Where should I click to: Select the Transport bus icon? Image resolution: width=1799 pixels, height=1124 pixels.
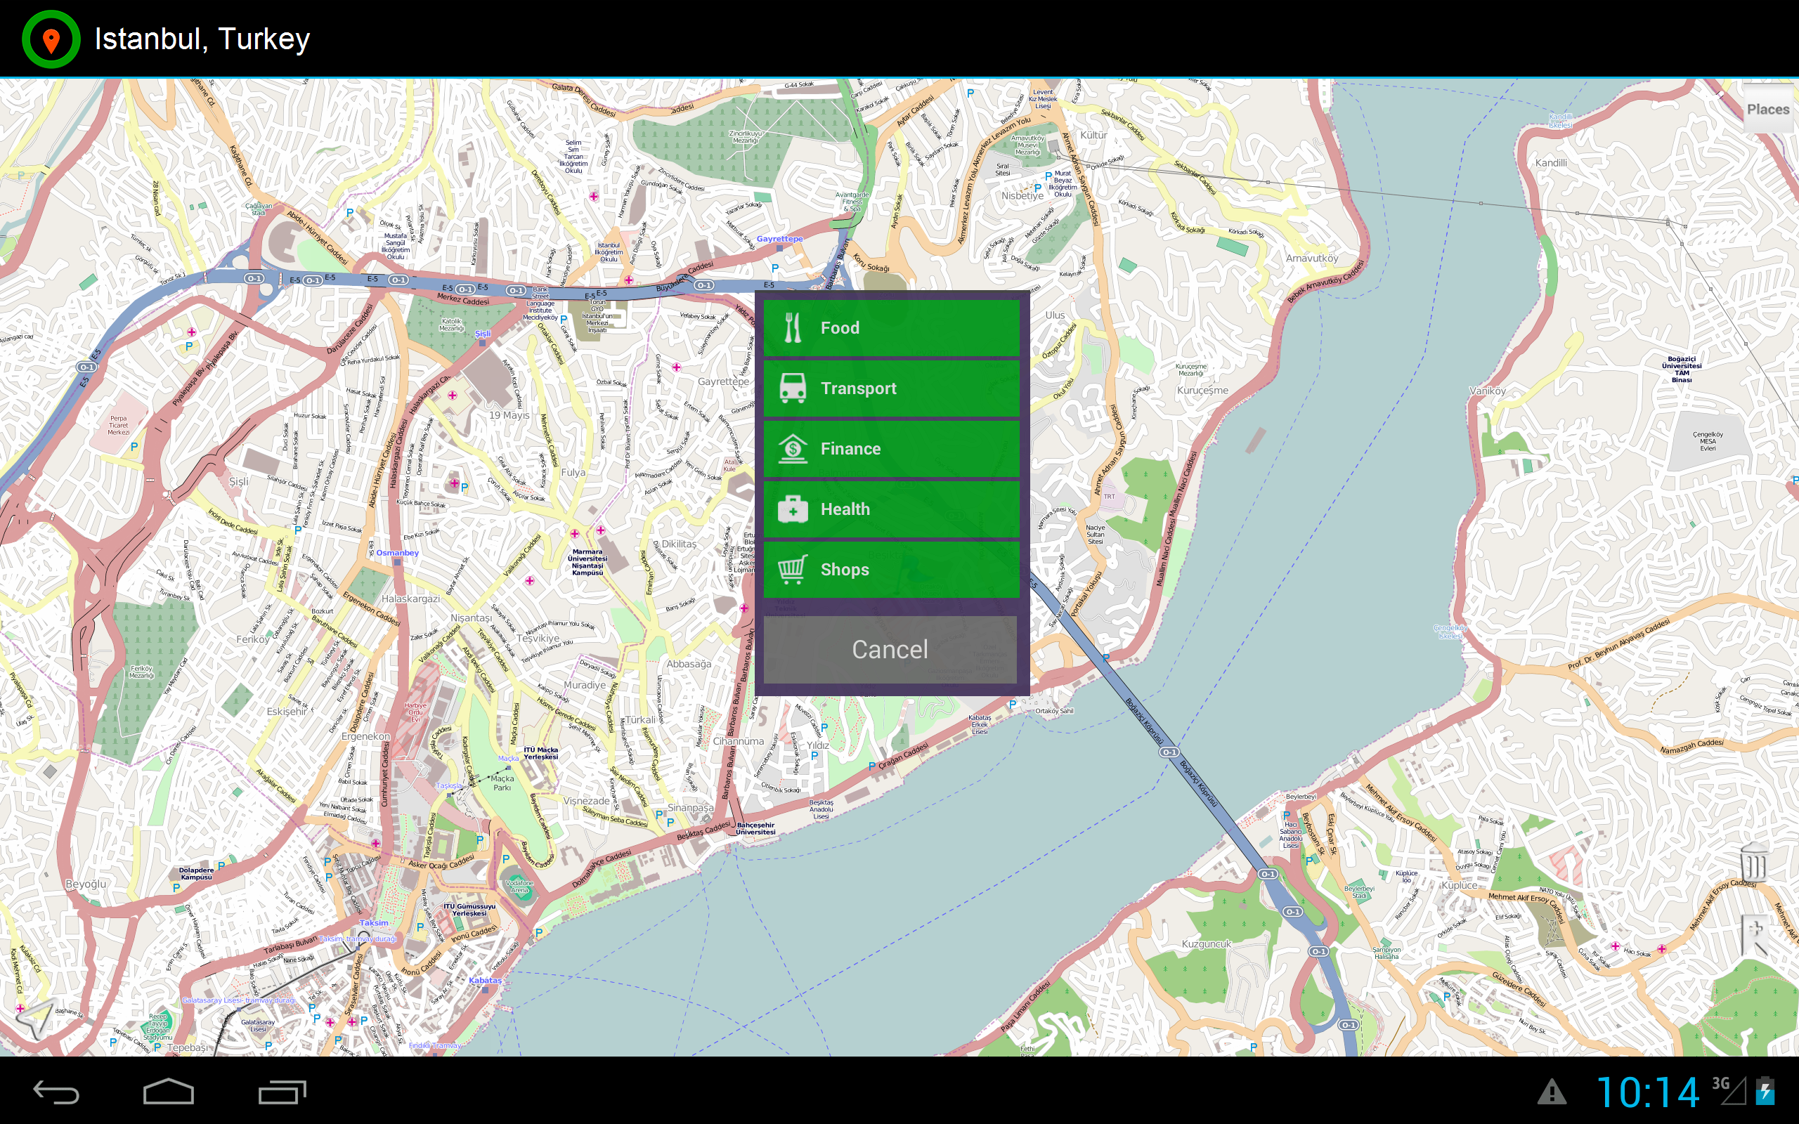pos(794,387)
